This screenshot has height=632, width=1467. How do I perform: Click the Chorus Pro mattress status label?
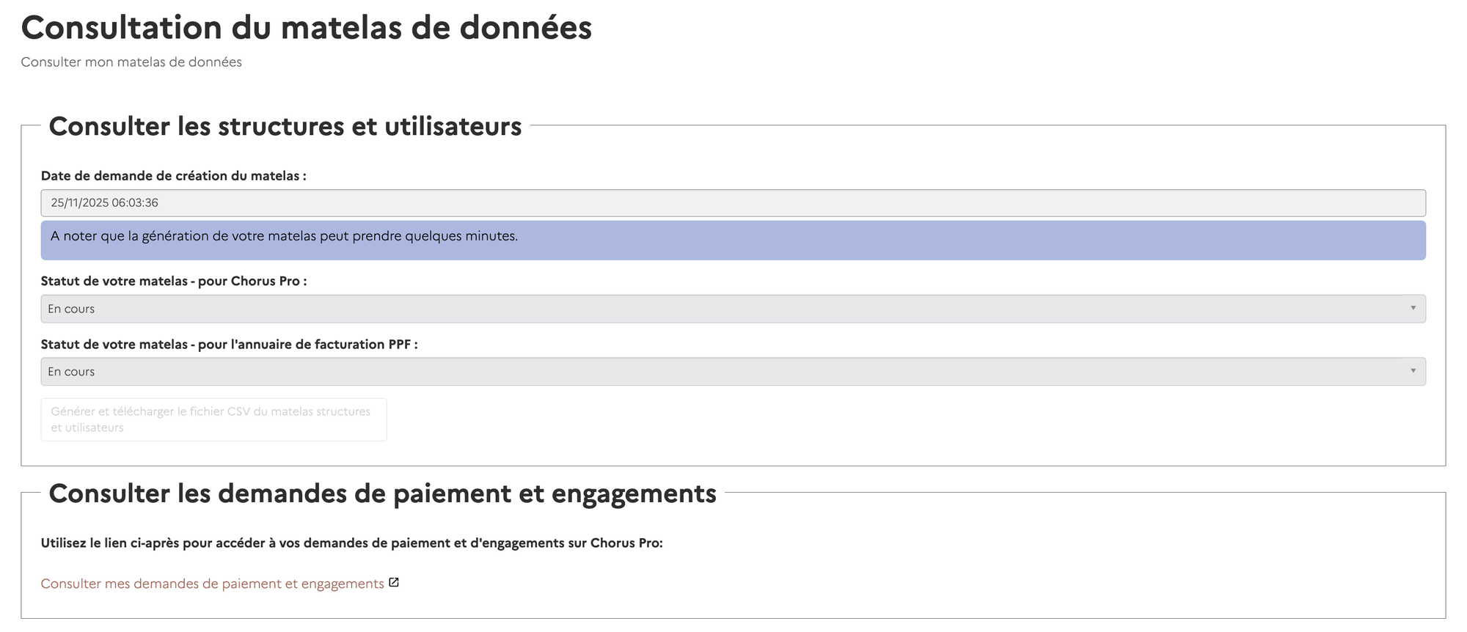pos(173,281)
